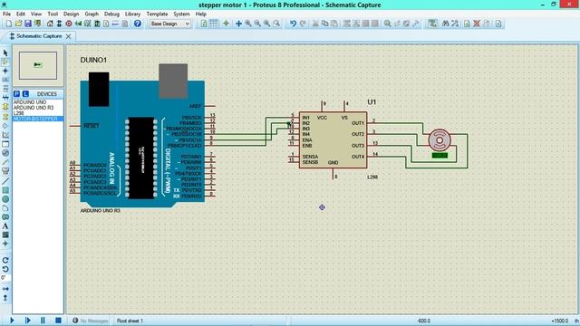Image resolution: width=580 pixels, height=326 pixels.
Task: Open the Tool menu
Action: click(x=53, y=14)
